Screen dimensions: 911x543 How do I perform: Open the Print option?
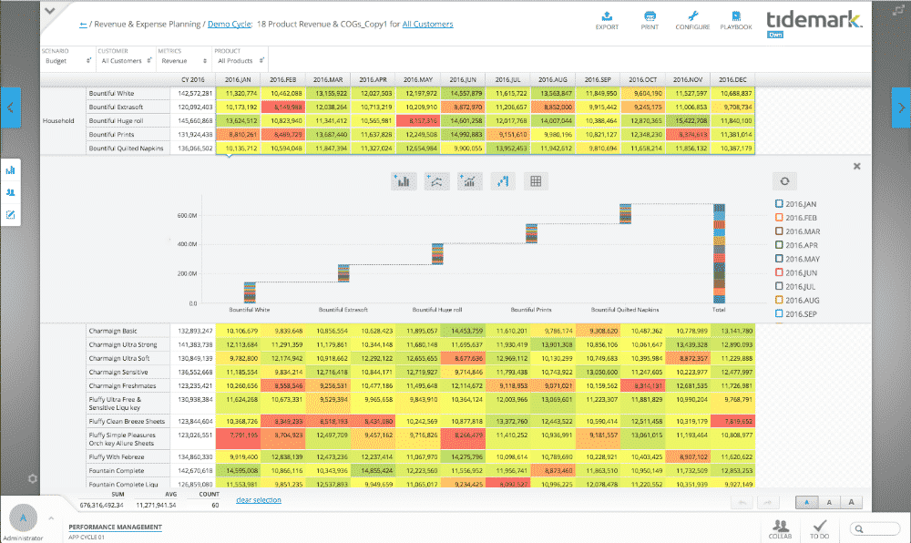coord(650,19)
